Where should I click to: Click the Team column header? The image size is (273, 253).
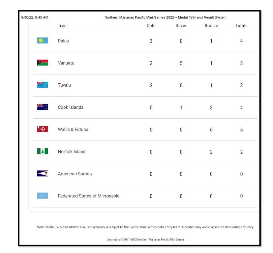pyautogui.click(x=63, y=25)
